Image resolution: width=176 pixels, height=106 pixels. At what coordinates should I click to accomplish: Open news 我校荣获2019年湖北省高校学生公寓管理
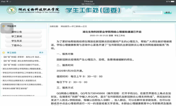[22, 77]
